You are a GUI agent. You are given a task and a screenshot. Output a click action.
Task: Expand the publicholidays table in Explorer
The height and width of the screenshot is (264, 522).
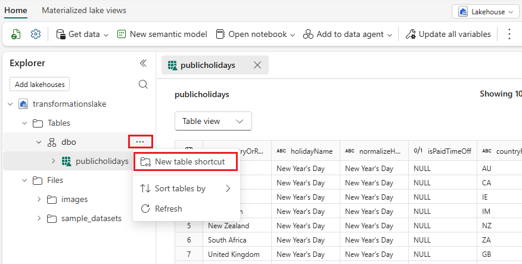(53, 161)
